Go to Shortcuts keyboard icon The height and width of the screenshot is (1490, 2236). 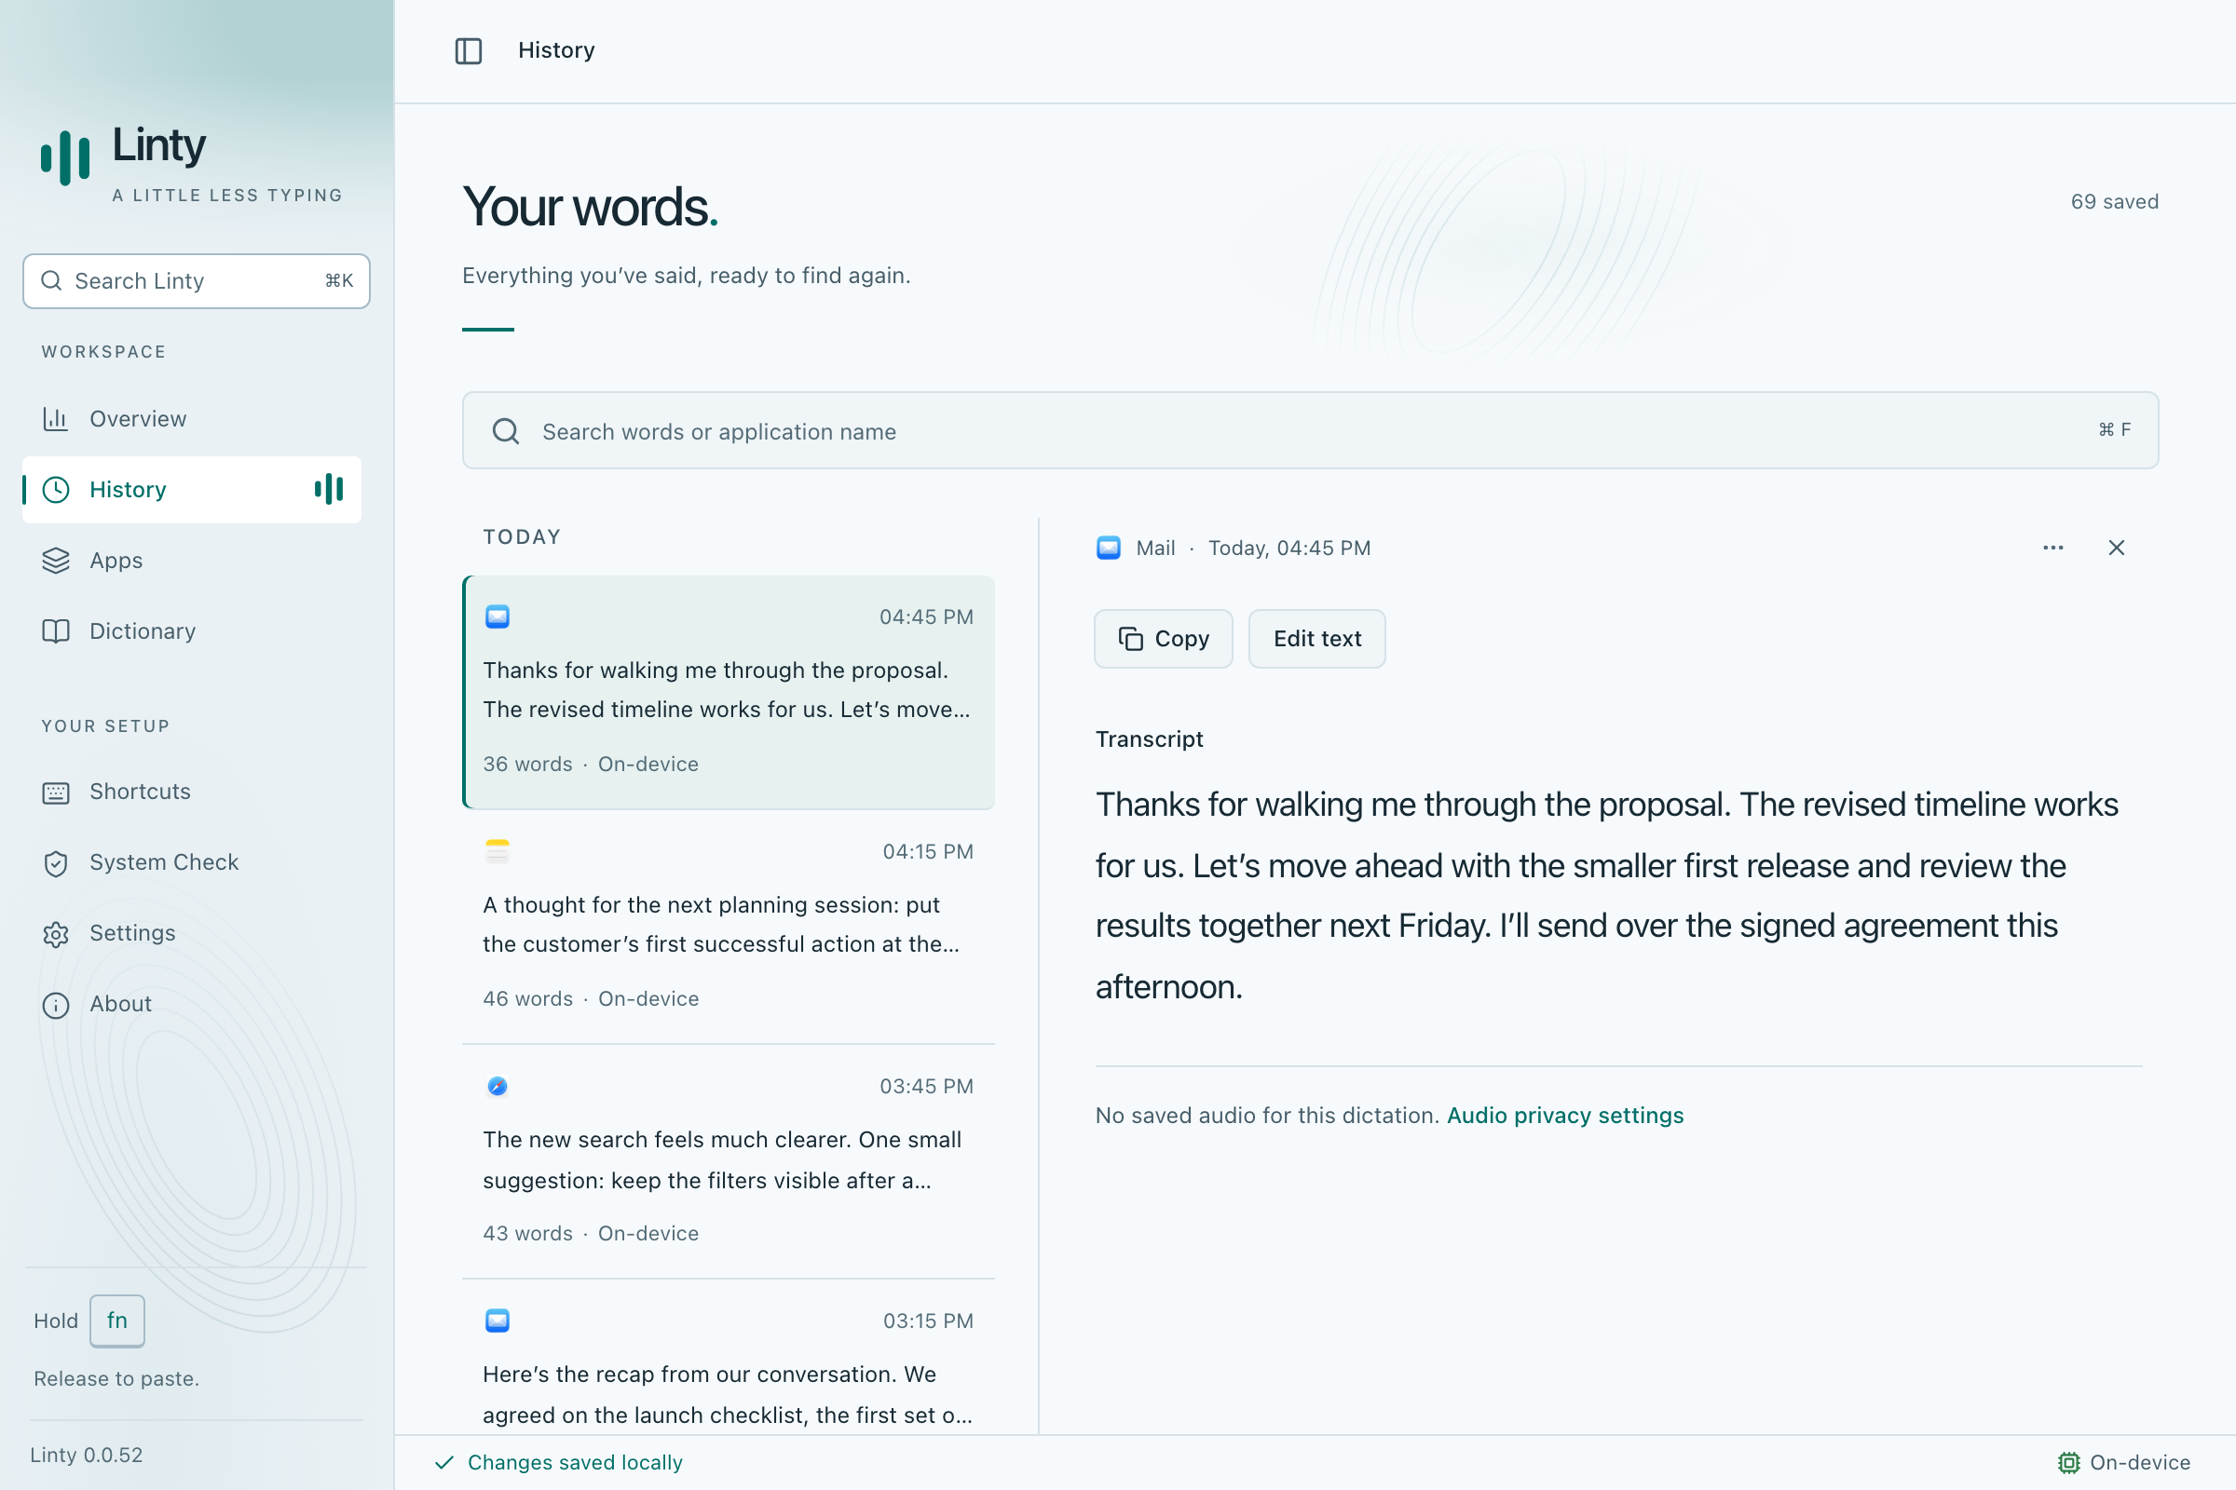tap(56, 792)
